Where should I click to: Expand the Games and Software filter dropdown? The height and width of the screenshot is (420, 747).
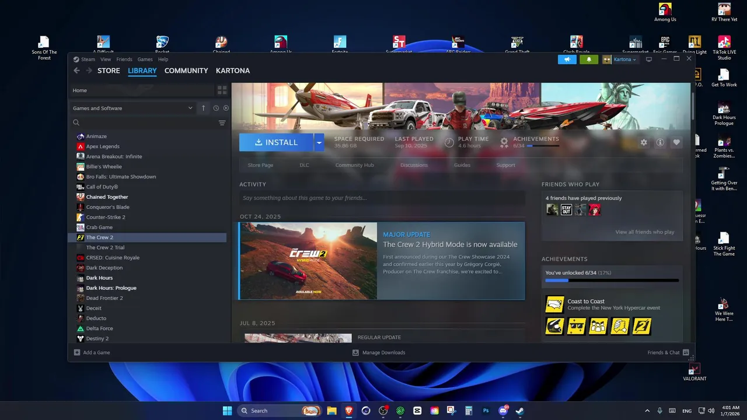(x=132, y=108)
